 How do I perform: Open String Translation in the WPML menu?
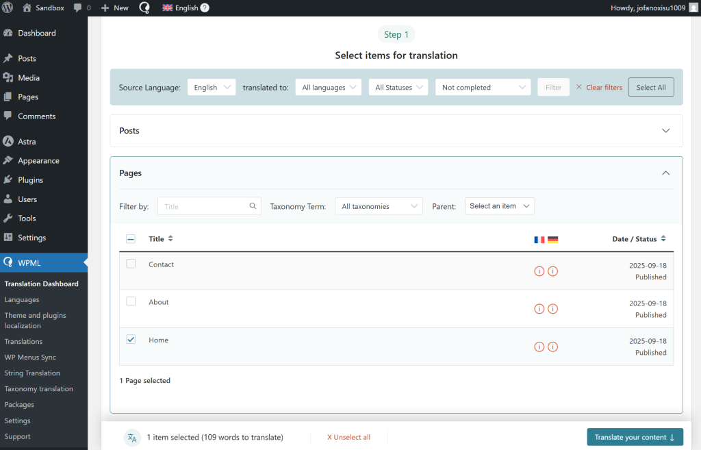click(x=31, y=373)
